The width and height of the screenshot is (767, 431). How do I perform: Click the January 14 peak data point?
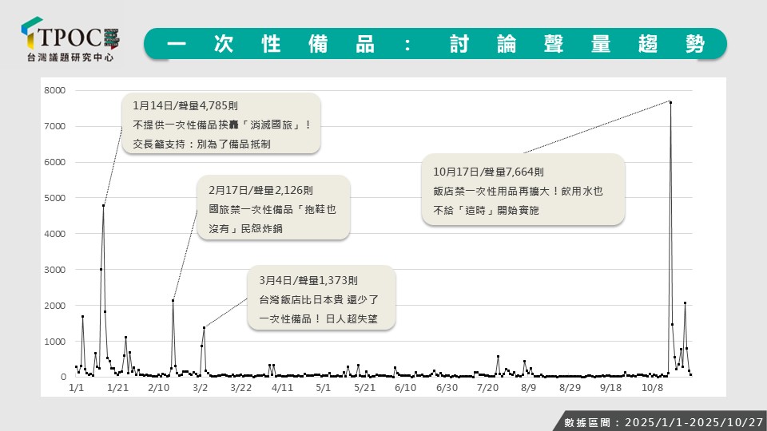[103, 206]
